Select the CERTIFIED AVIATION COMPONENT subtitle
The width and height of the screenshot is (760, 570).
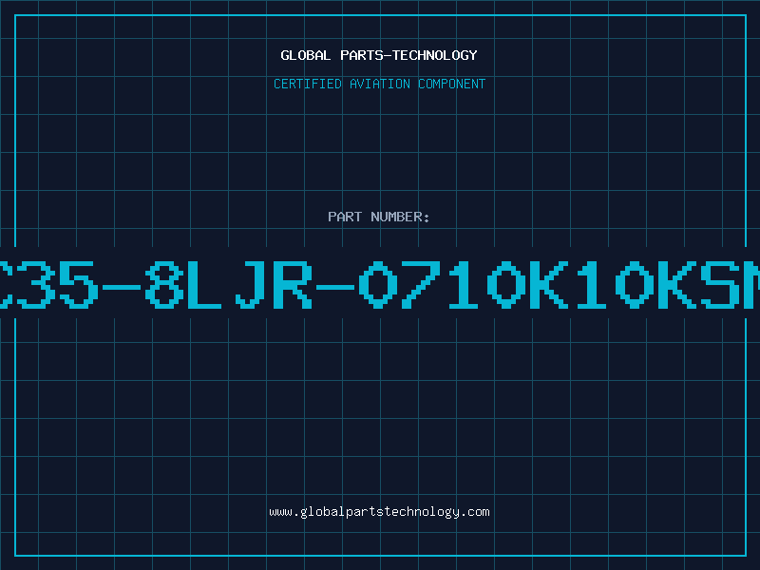coord(379,84)
